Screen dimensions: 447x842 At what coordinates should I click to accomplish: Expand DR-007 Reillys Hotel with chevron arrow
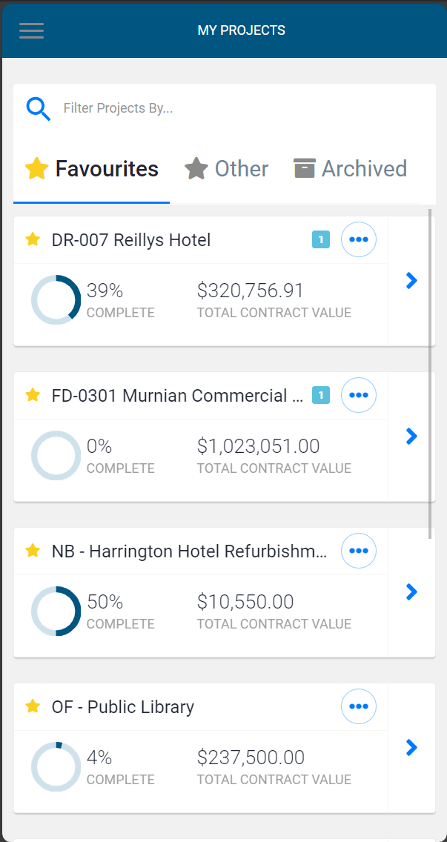412,280
